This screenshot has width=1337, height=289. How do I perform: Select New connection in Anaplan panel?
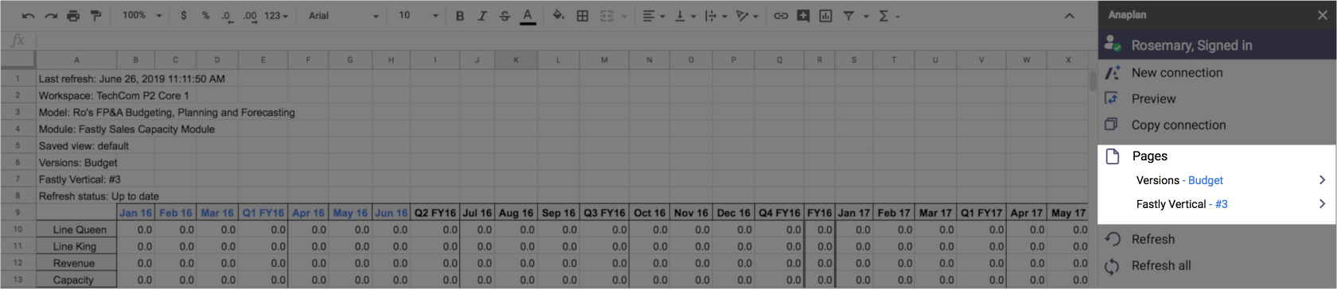[x=1217, y=73]
